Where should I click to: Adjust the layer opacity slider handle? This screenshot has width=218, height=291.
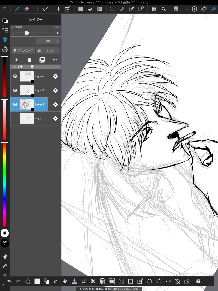(x=26, y=33)
